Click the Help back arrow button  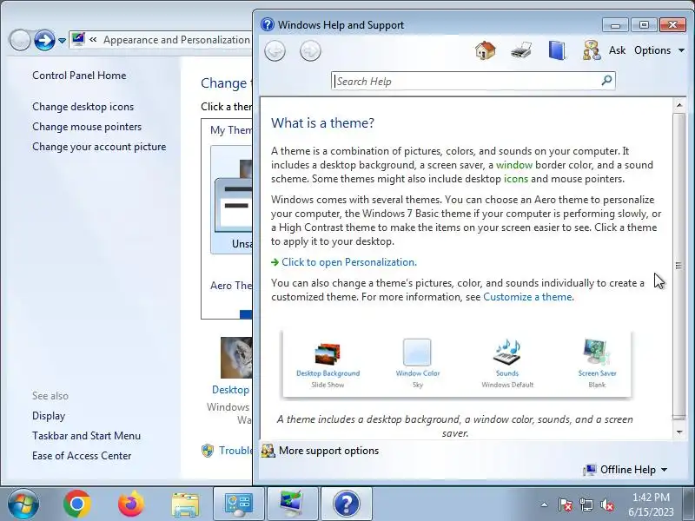tap(275, 50)
